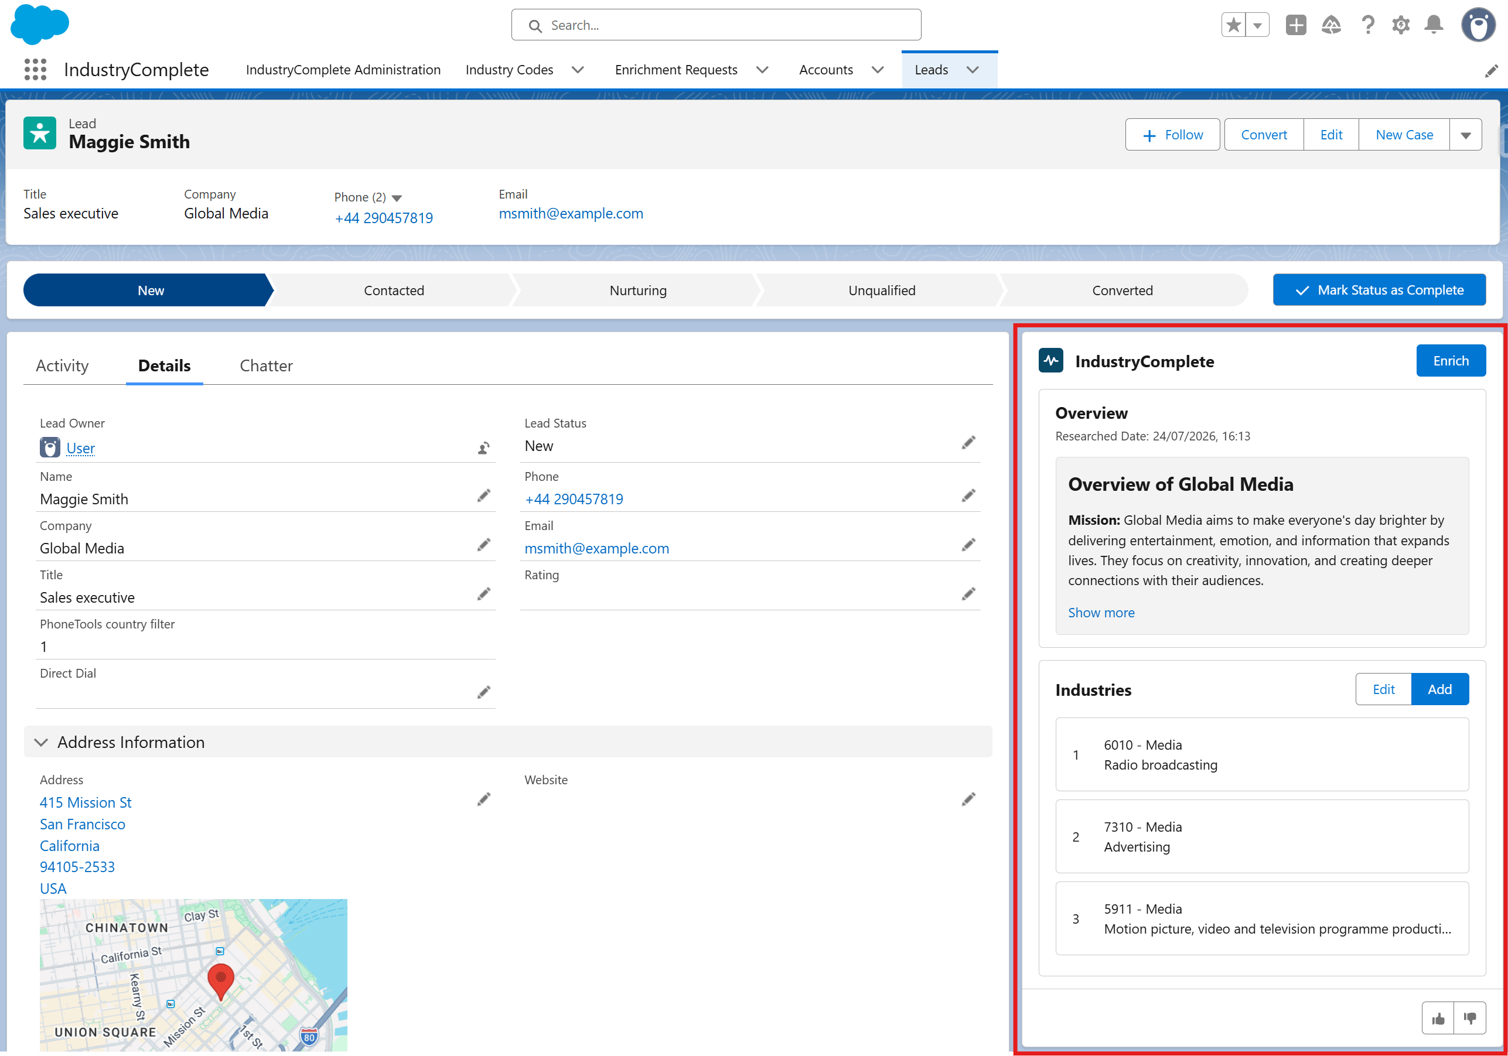Screen dimensions: 1508x1056
Task: Expand the Leads tab dropdown
Action: coord(973,70)
